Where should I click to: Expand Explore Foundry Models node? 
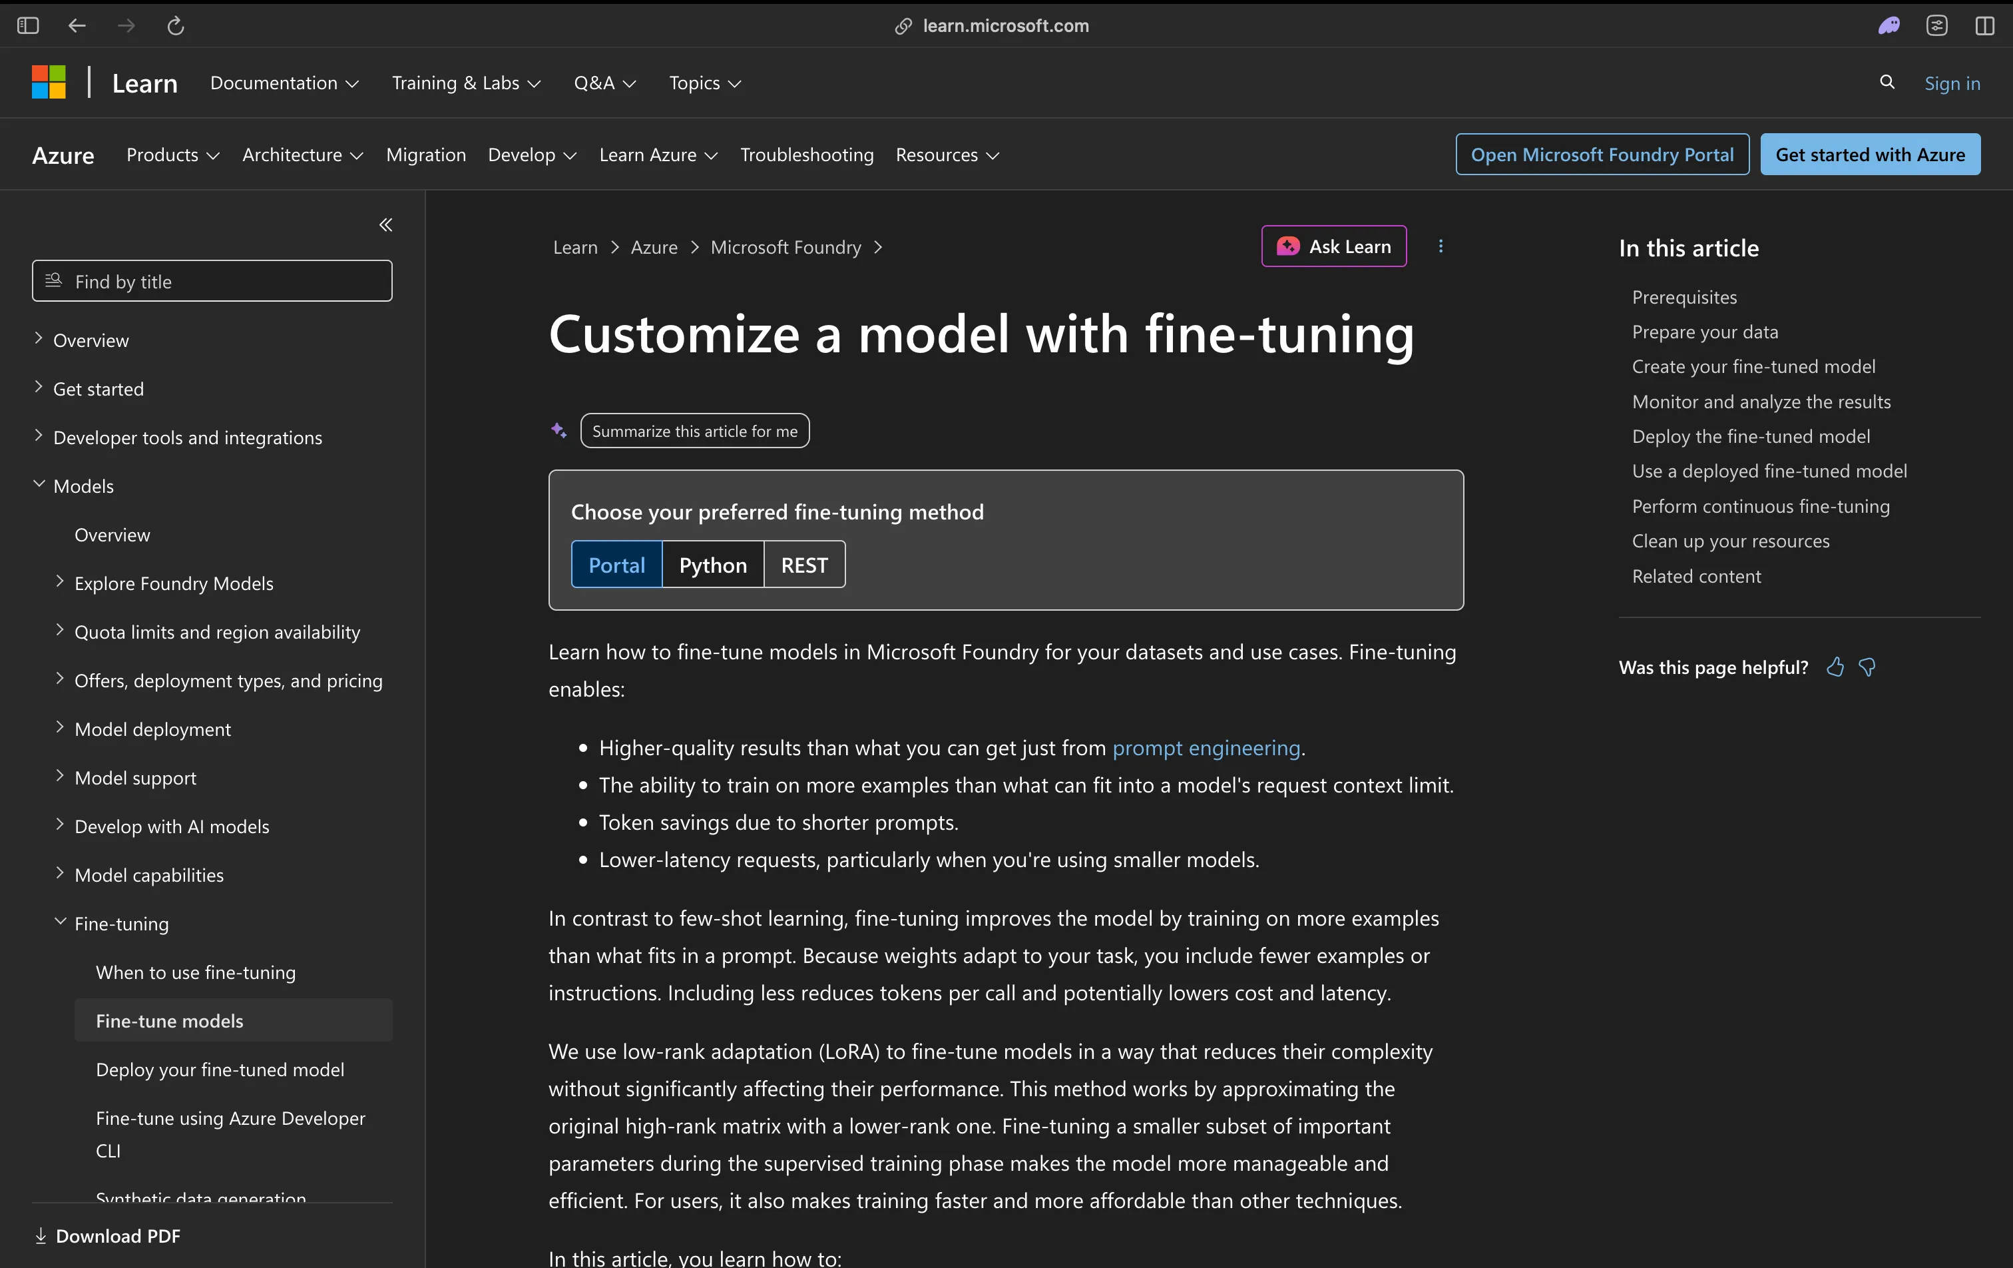click(x=59, y=581)
